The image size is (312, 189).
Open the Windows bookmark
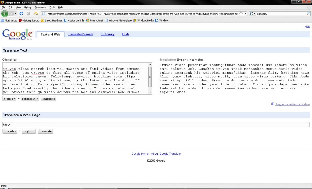[162, 20]
